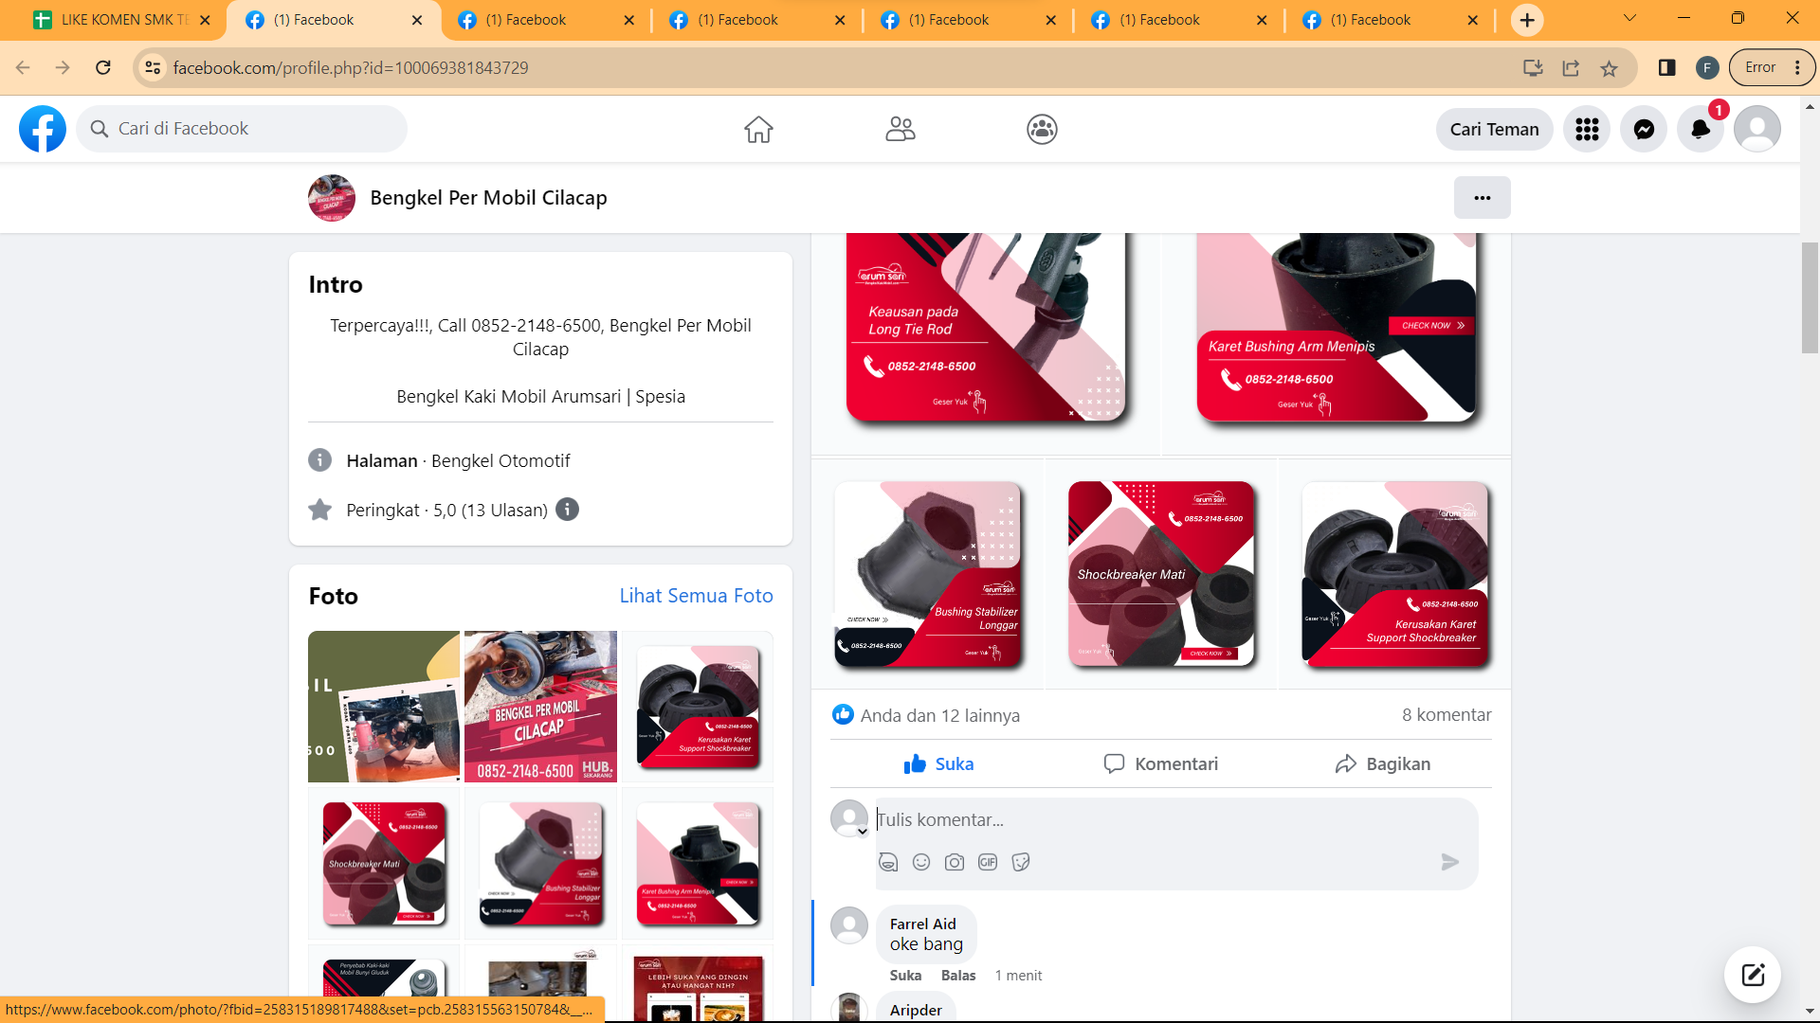Viewport: 1820px width, 1023px height.
Task: Attach a GIF to comment
Action: point(988,862)
